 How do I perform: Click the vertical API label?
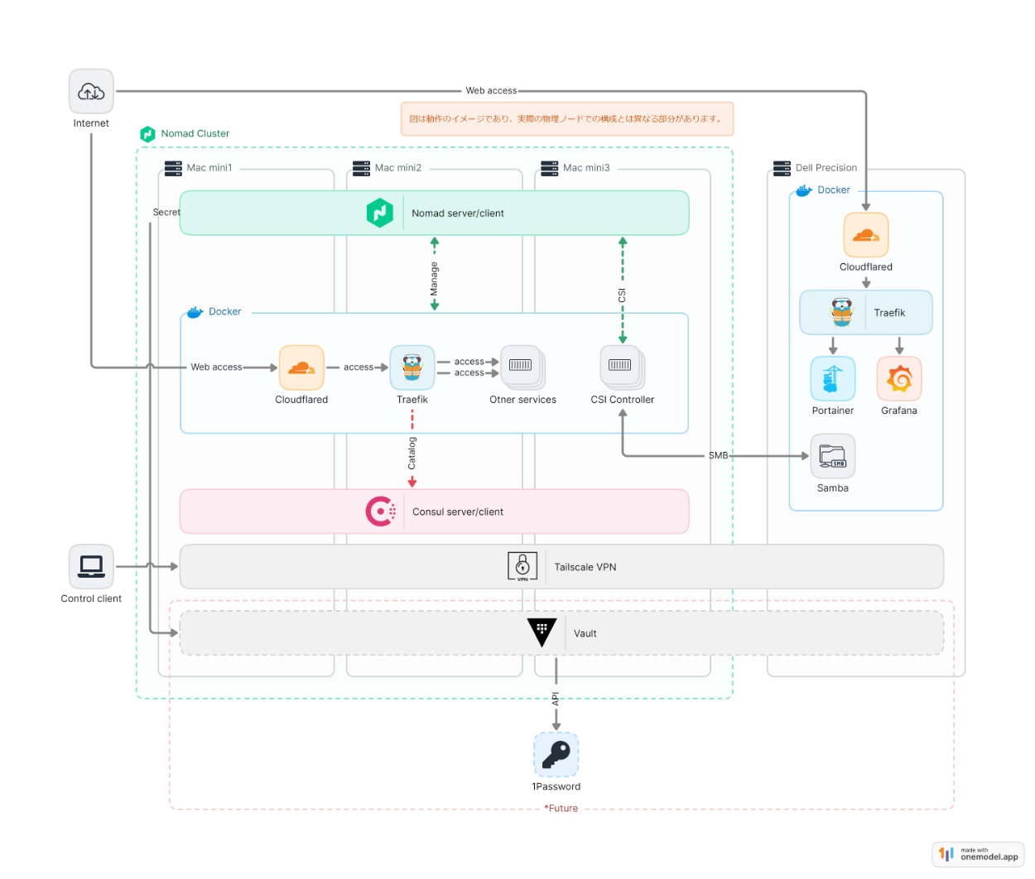556,699
